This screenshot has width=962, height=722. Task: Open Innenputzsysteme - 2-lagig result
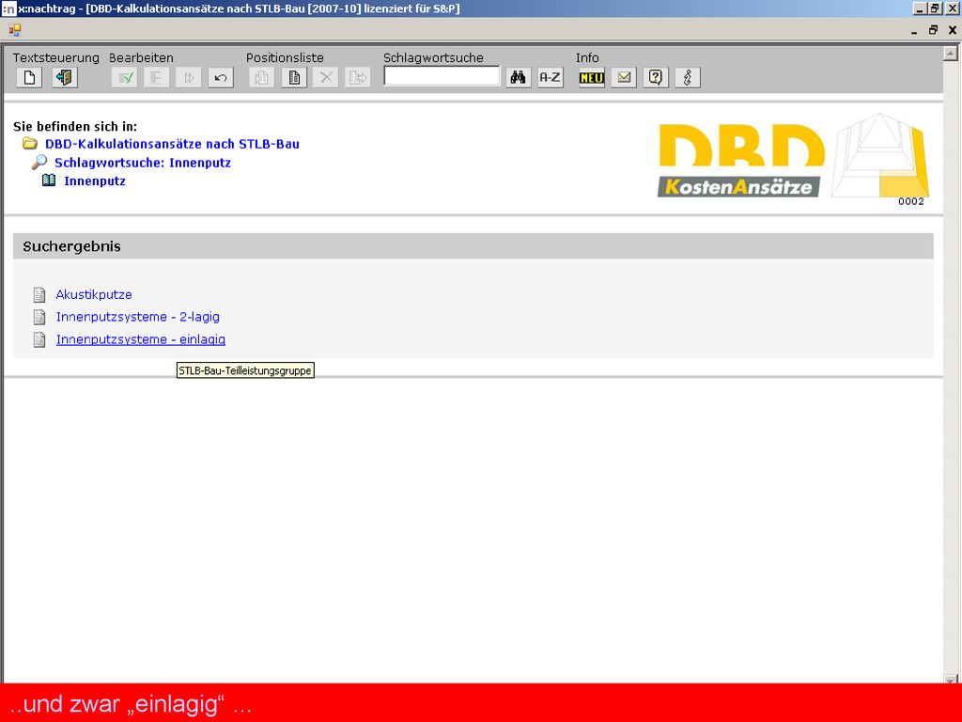click(138, 317)
